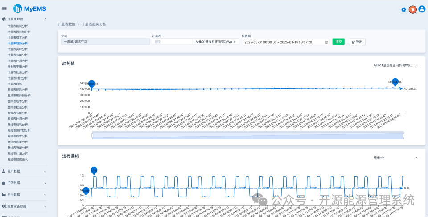
Task: Open the AHb01 meter selection dropdown
Action: (x=216, y=42)
